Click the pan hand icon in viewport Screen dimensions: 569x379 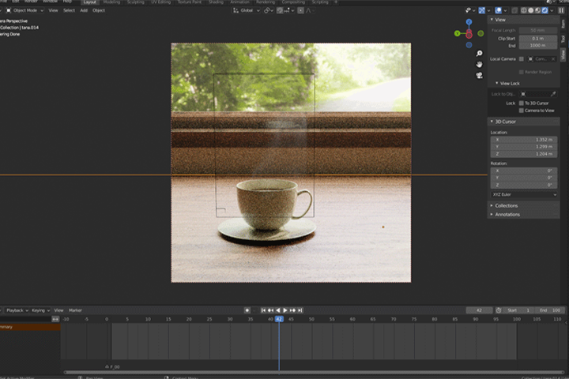click(480, 64)
